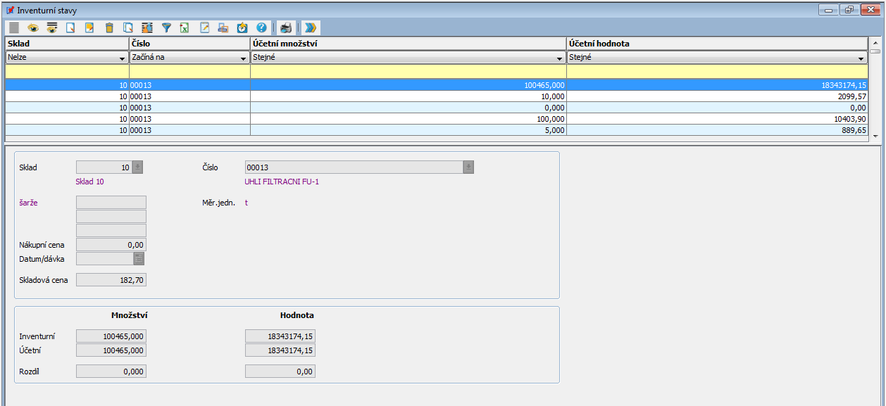
Task: Open the Datum/dávka calendar picker button
Action: 139,259
